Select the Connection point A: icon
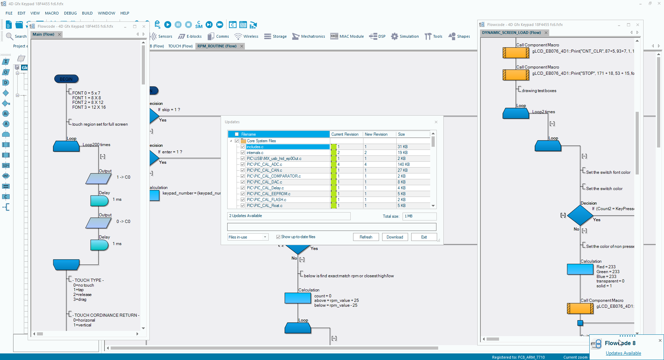Viewport: 664px width, 360px height. pos(6,114)
